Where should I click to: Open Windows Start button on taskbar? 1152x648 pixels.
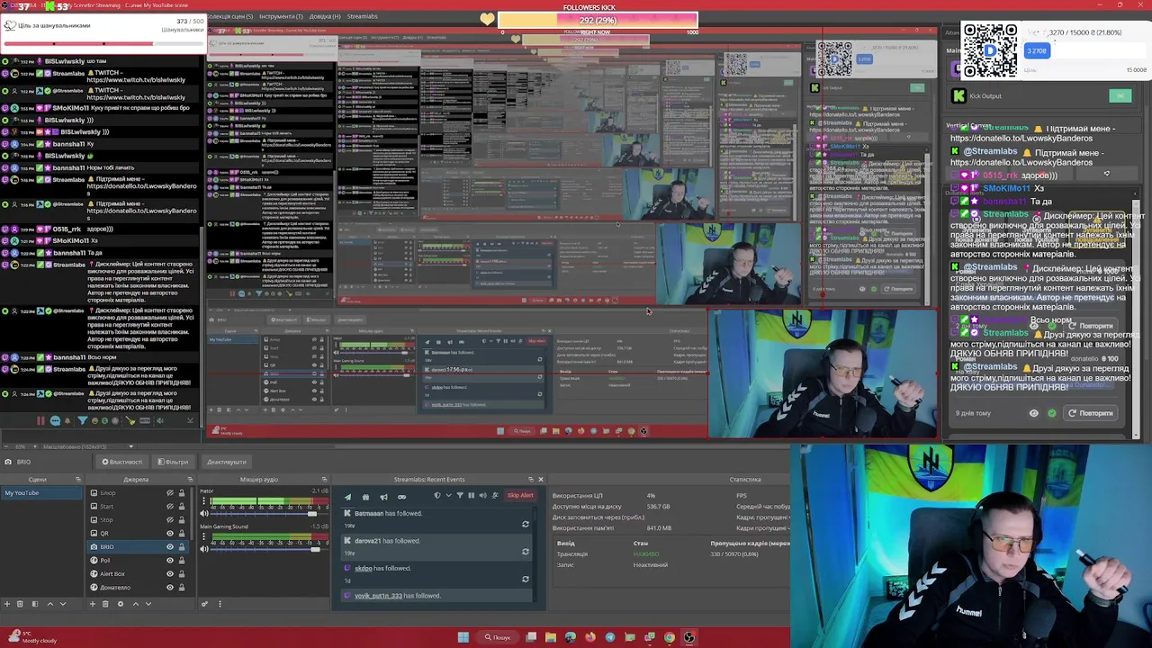pos(463,637)
